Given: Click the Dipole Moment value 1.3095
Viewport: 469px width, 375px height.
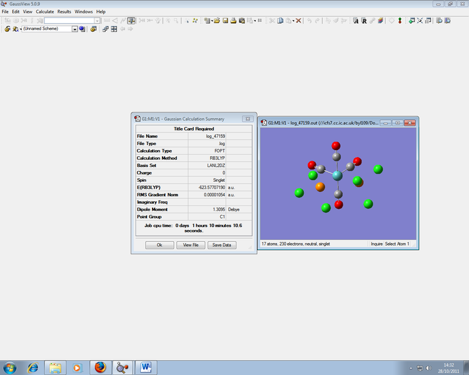Looking at the screenshot, I should tap(219, 209).
